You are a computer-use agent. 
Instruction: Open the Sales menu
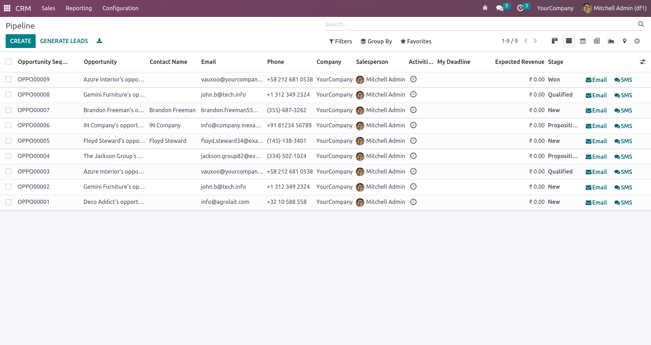click(48, 8)
